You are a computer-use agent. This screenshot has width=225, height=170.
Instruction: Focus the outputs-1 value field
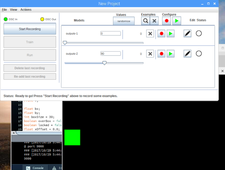coord(111,33)
